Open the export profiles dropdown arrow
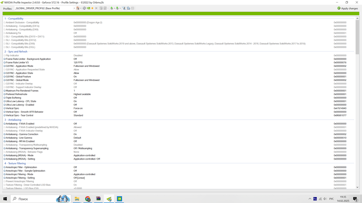 point(114,8)
